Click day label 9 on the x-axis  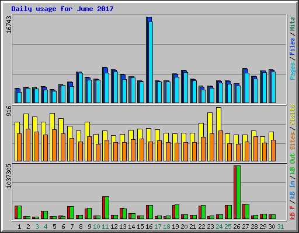pyautogui.click(x=89, y=227)
